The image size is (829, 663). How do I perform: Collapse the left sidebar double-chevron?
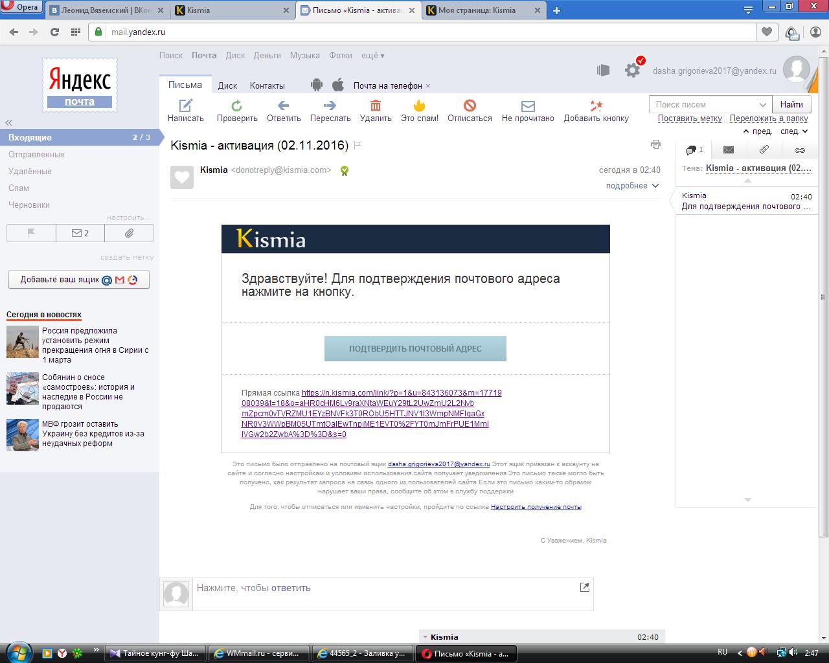click(9, 122)
